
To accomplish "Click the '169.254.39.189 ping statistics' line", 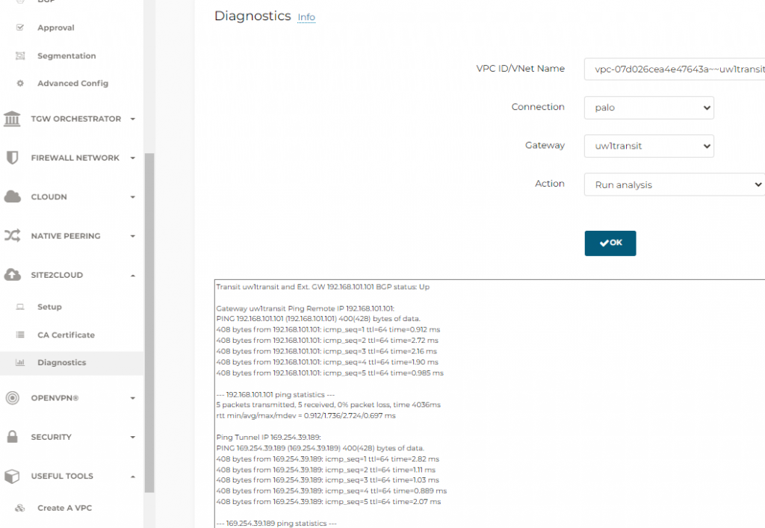I will point(276,523).
